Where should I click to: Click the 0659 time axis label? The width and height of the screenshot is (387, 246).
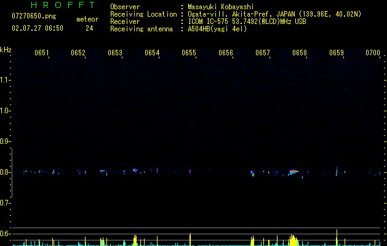coord(337,53)
